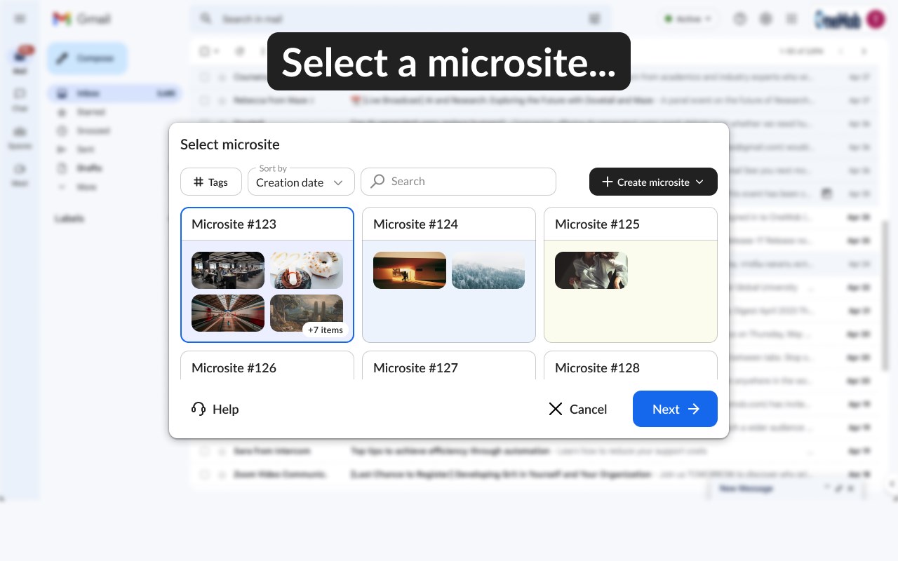The width and height of the screenshot is (898, 561).
Task: Click the search magnifier icon in dialog
Action: [377, 182]
